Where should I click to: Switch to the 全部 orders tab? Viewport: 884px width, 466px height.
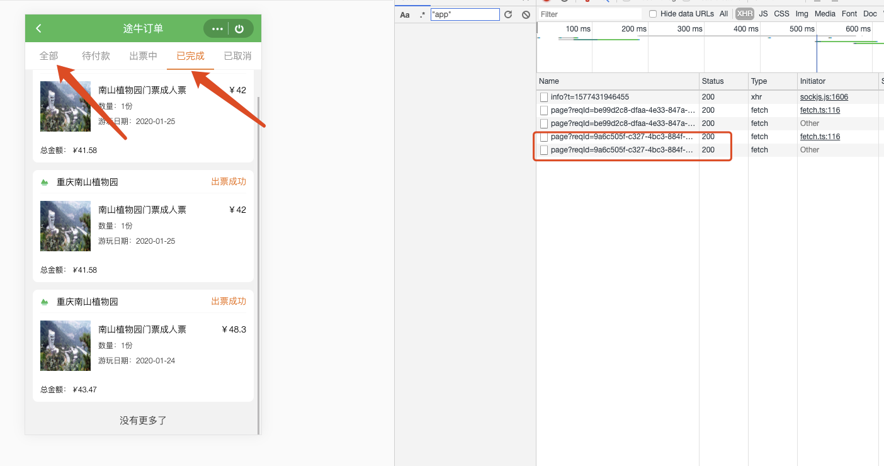pyautogui.click(x=48, y=56)
